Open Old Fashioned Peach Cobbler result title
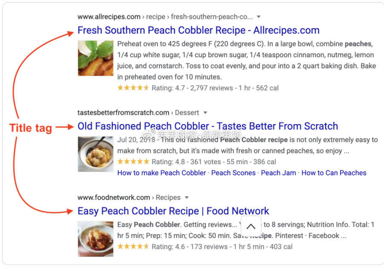 pyautogui.click(x=208, y=126)
